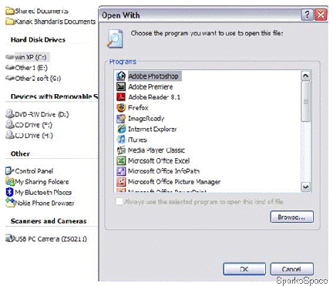Click the Programs list scroll down arrow

[305, 187]
